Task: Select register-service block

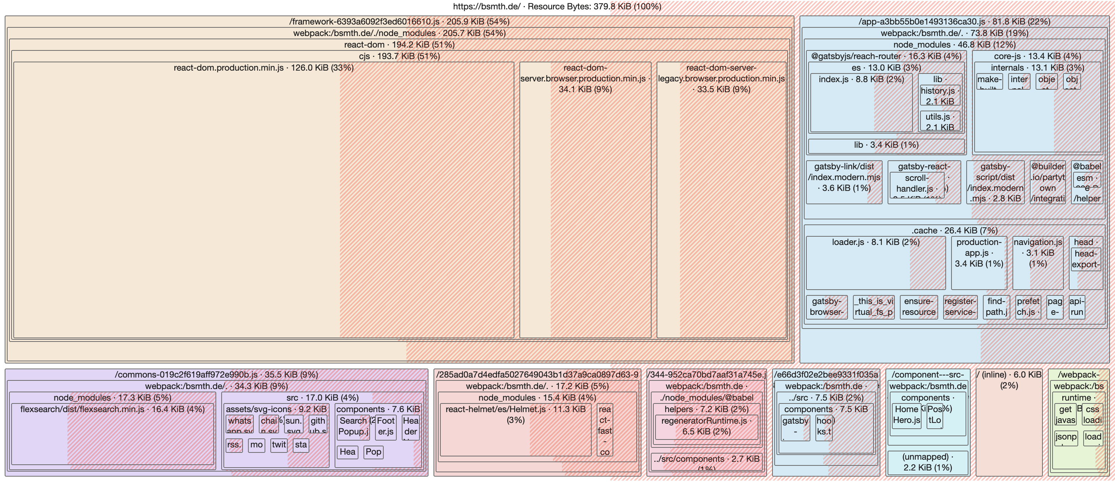Action: [x=960, y=307]
